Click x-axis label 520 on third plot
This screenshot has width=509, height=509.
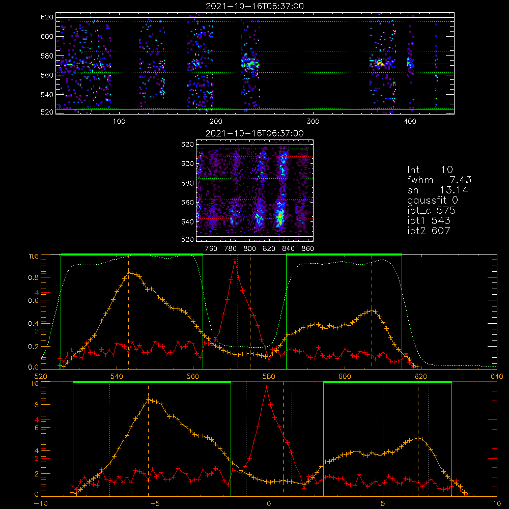[x=41, y=377]
